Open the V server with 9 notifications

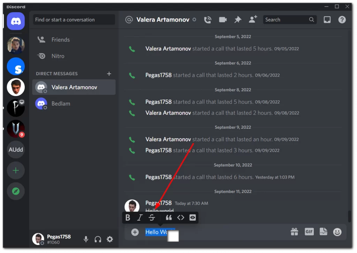(x=16, y=129)
